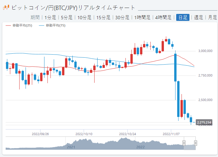
Task: Switch to 10分足 interval
Action: tap(84, 18)
